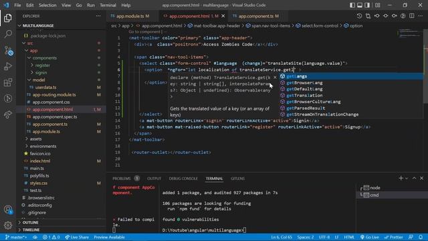Open file history clock icon in editor toolbar
The height and width of the screenshot is (241, 428).
point(359,16)
